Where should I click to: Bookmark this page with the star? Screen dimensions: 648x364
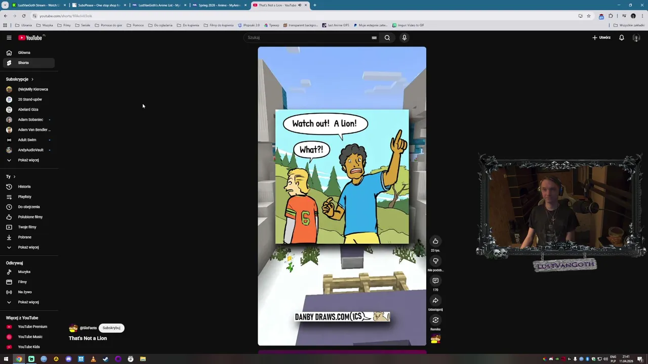coord(588,16)
